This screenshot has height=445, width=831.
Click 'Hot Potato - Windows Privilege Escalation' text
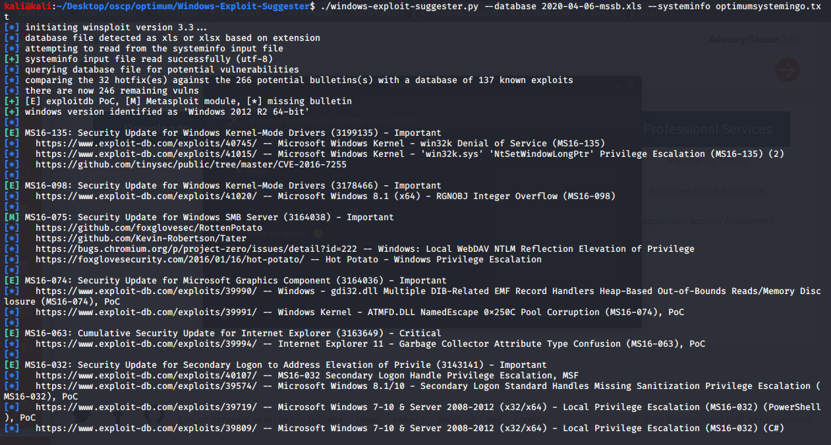click(x=434, y=259)
